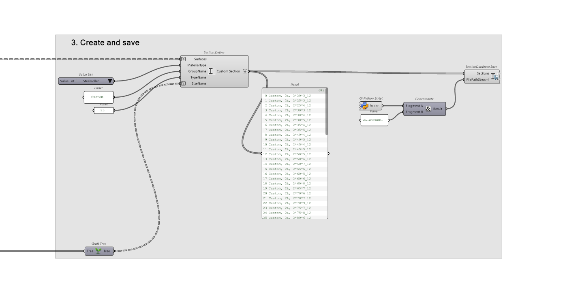Click the graft arrow icon on Custom Section output
Screen dimensions: 565x299
(x=245, y=71)
